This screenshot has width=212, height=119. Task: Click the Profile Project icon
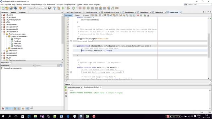[74, 8]
